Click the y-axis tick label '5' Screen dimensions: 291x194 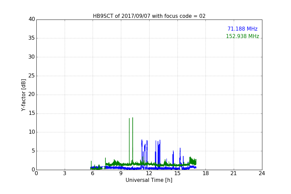coord(33,151)
